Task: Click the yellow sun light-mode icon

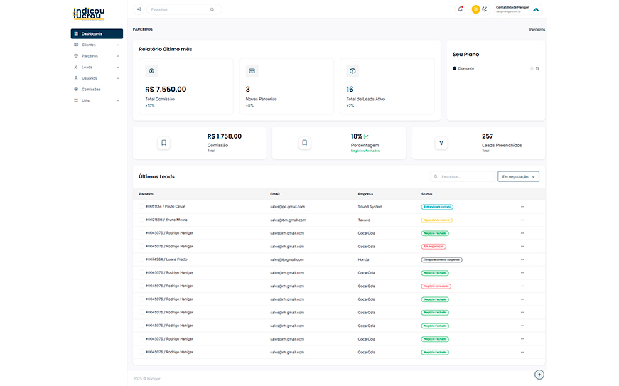Action: click(475, 9)
